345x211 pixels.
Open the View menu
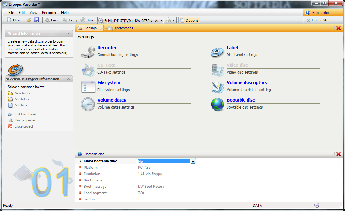tap(34, 12)
